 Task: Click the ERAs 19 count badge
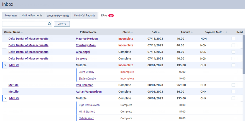(111, 16)
